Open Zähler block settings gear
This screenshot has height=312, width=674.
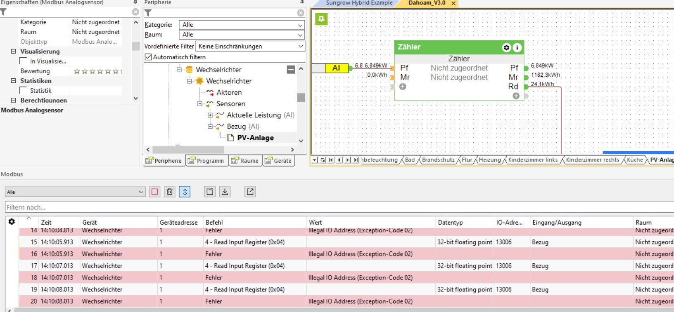506,47
